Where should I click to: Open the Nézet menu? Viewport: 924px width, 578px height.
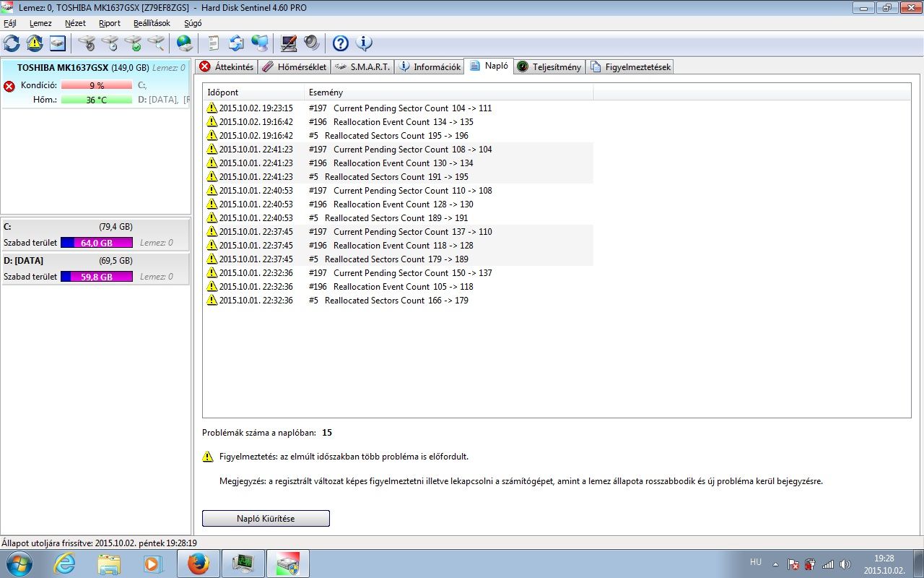pyautogui.click(x=75, y=23)
